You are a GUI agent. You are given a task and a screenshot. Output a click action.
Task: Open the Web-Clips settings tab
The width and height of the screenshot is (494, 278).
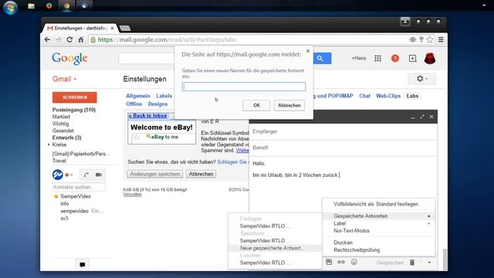click(388, 96)
